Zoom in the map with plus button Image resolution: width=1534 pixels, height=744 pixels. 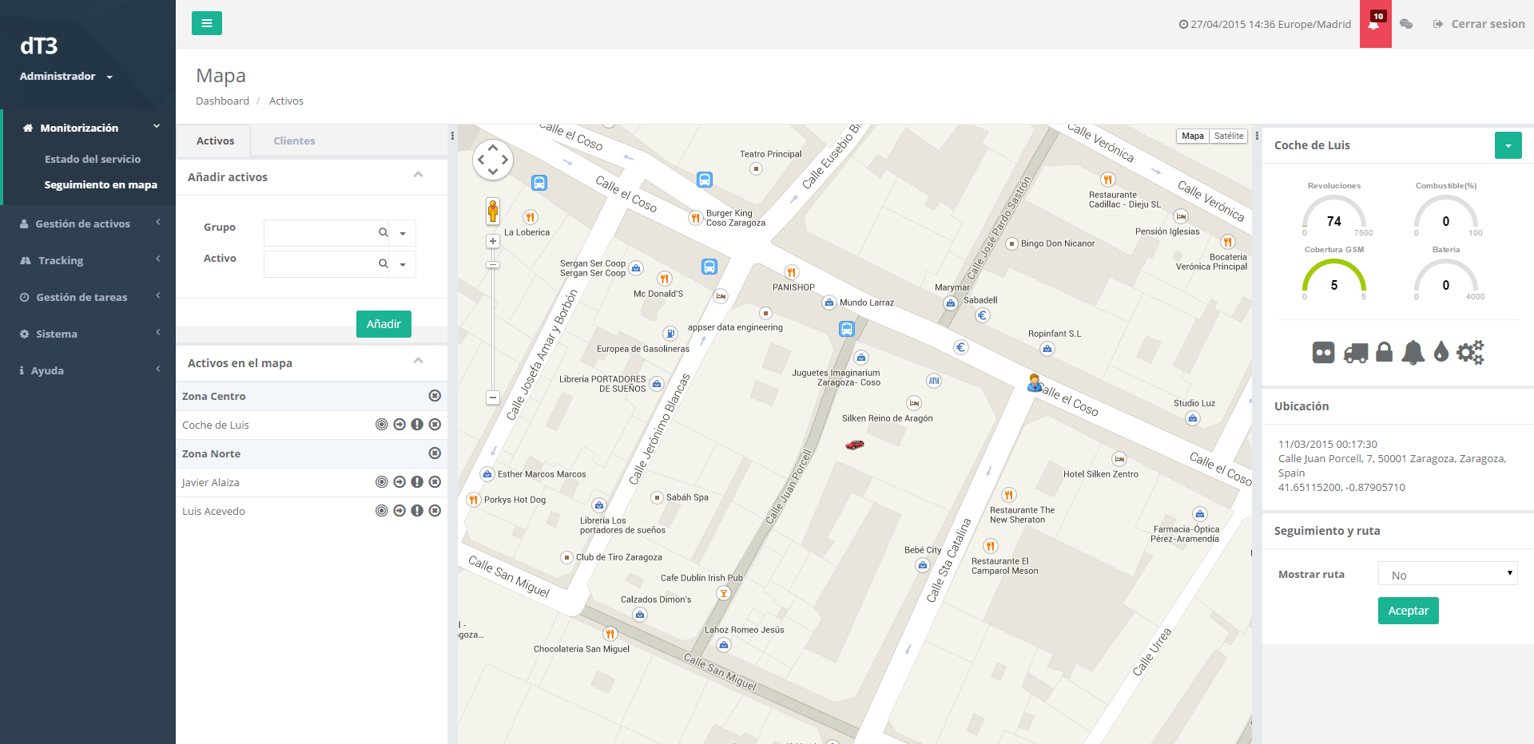click(493, 241)
